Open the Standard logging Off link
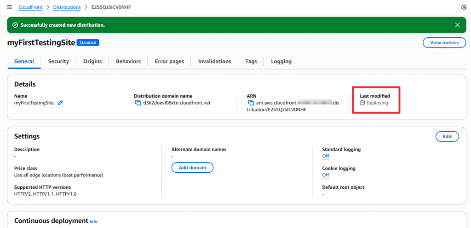The width and height of the screenshot is (471, 228). click(x=326, y=156)
